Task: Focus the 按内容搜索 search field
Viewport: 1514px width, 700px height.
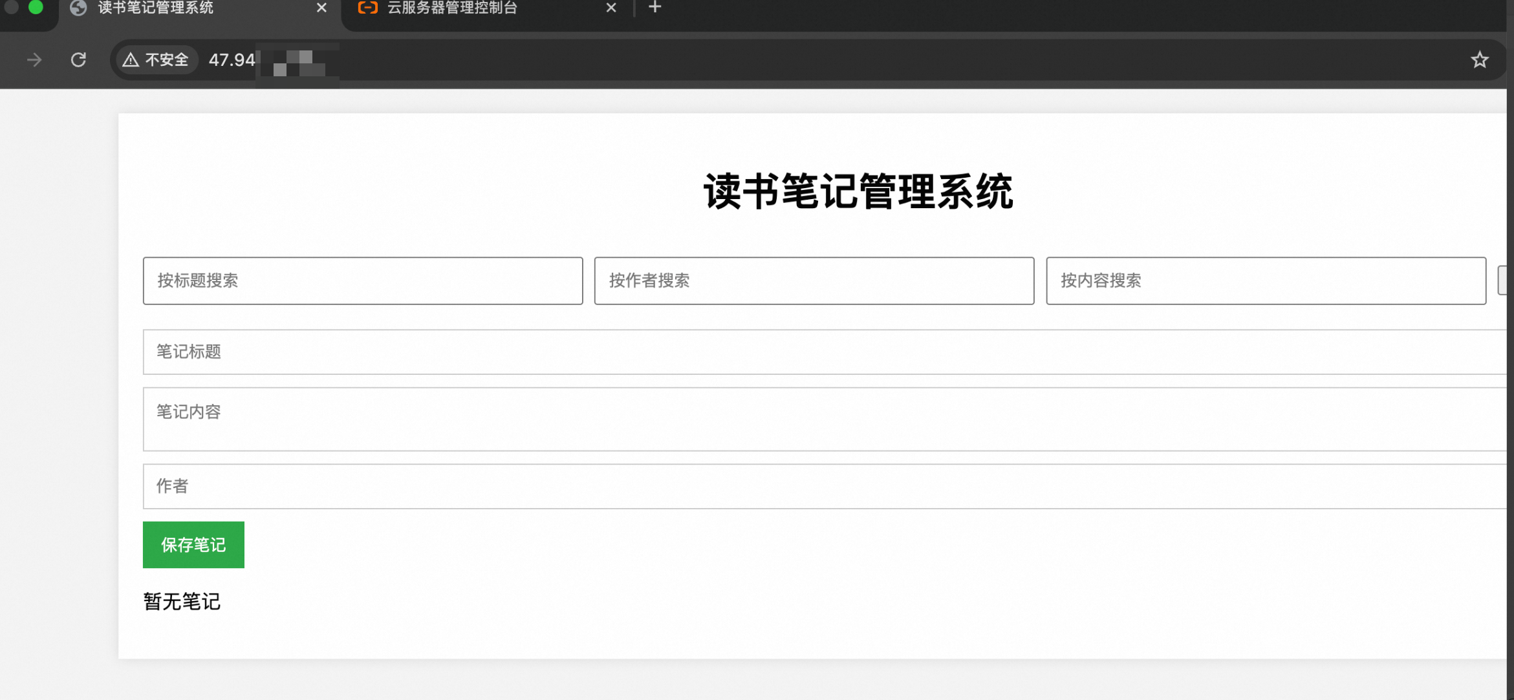Action: 1265,281
